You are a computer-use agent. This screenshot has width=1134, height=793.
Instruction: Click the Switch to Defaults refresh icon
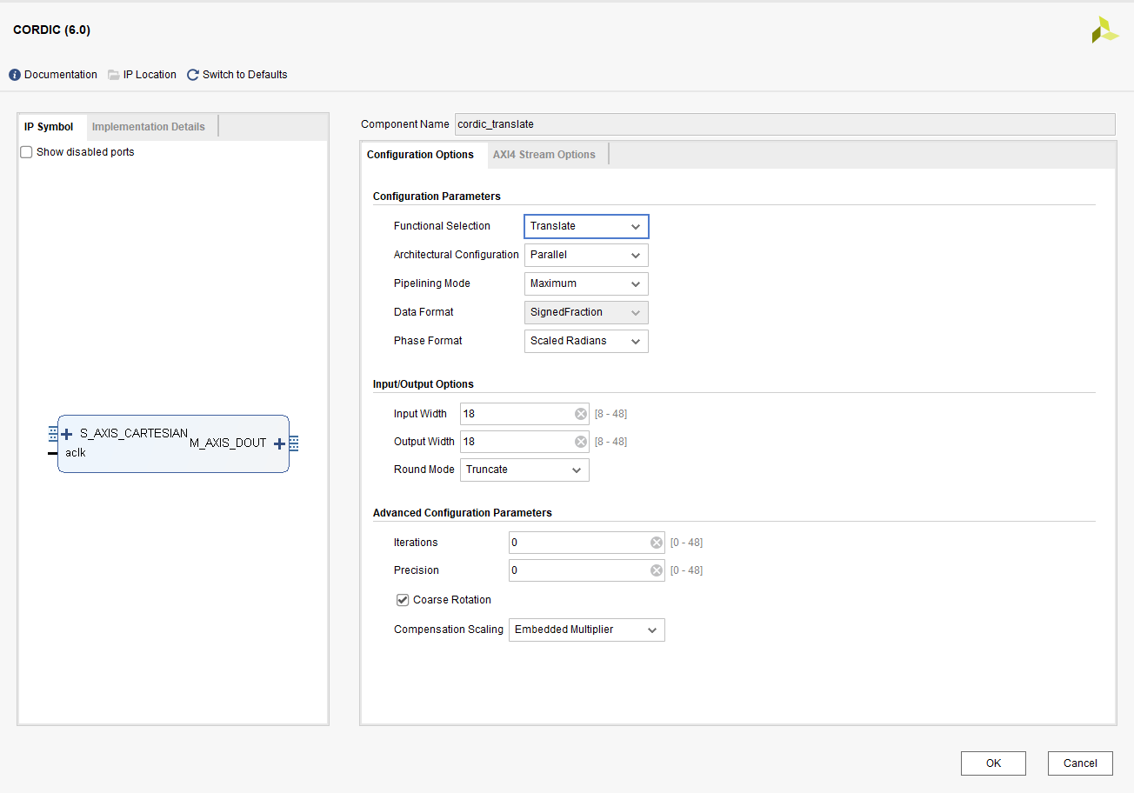pos(193,75)
